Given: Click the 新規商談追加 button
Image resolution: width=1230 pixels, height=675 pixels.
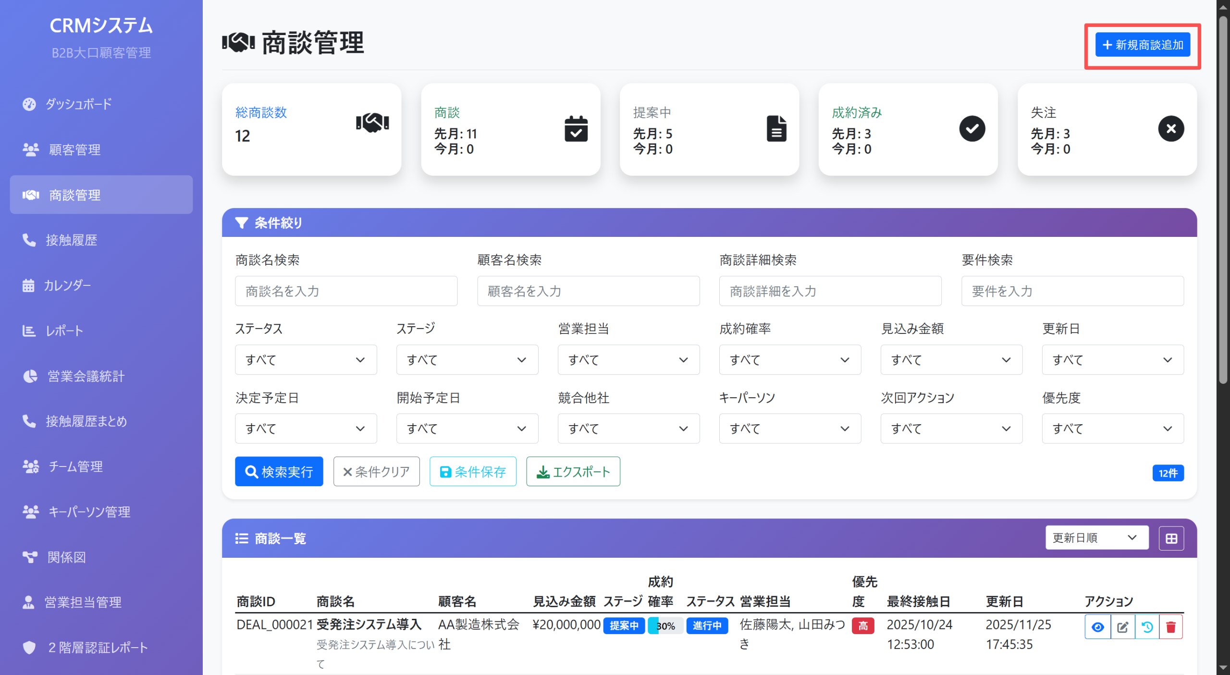Looking at the screenshot, I should point(1142,45).
